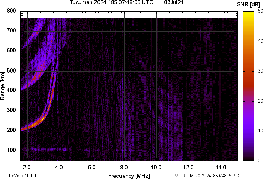Click the plot title 'Tucuman 2024 185 07:48:05 UTC'
The height and width of the screenshot is (179, 263).
tap(111, 2)
